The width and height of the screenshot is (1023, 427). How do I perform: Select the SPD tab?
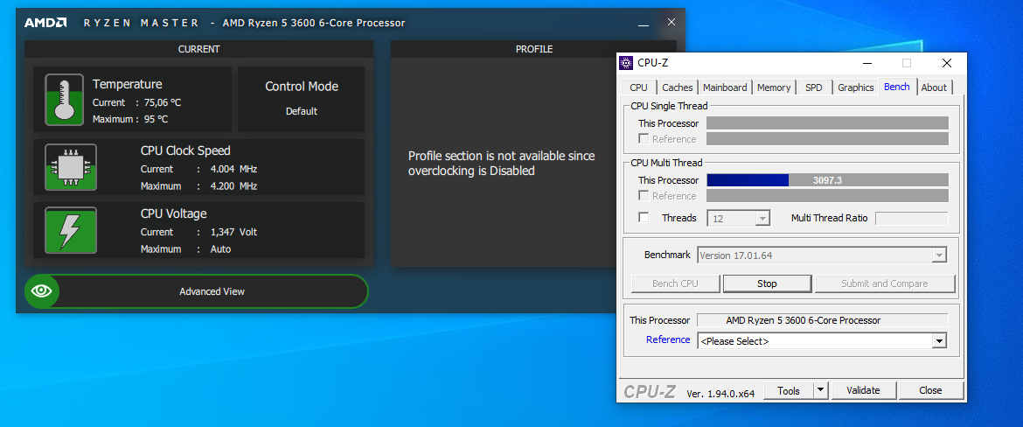pyautogui.click(x=813, y=87)
